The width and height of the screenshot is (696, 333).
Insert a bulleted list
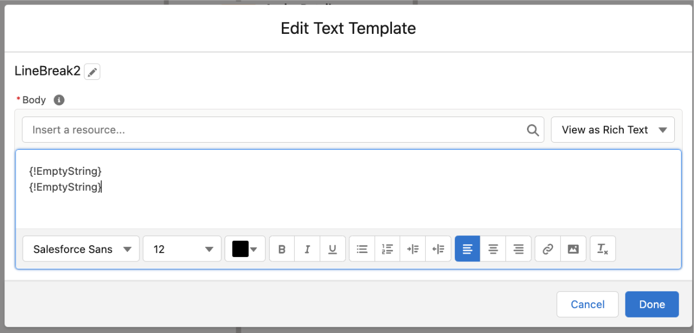362,249
